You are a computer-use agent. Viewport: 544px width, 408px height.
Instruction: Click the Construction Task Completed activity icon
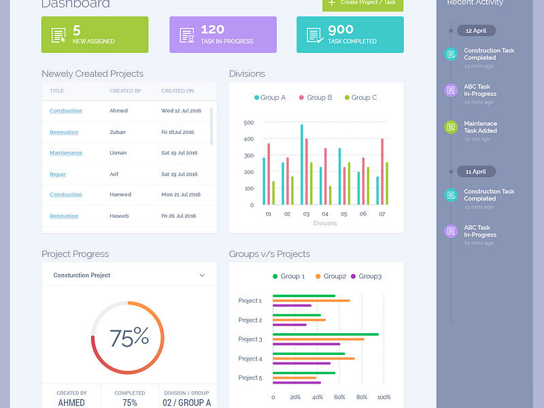[450, 54]
